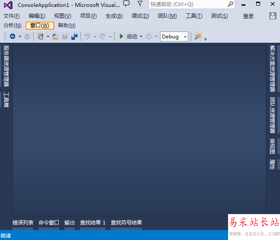Open the 解决方案资源管理器 side tab

pyautogui.click(x=272, y=69)
